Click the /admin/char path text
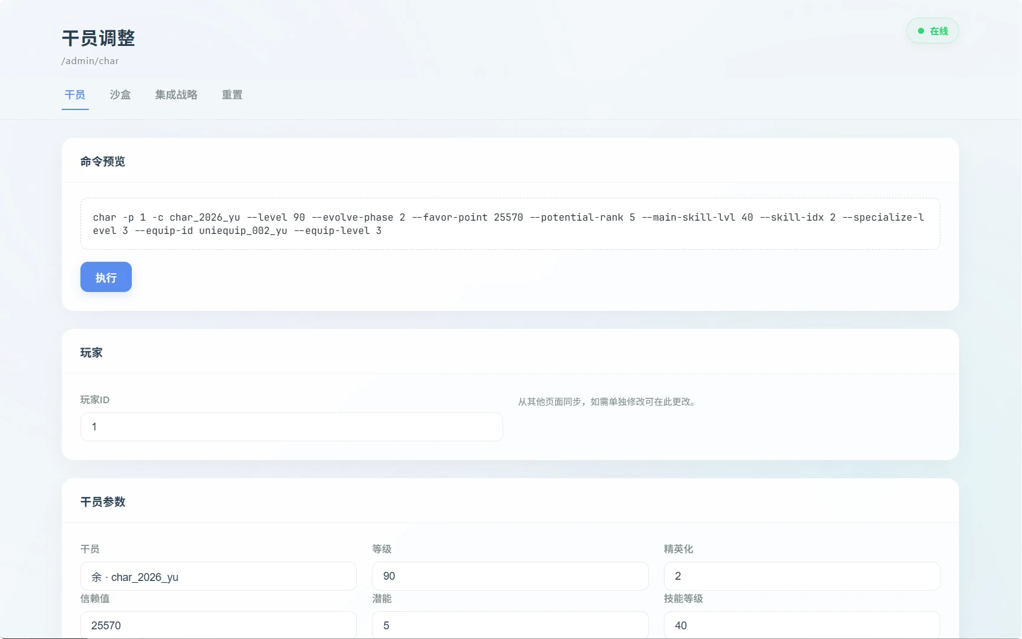1022x639 pixels. [90, 61]
